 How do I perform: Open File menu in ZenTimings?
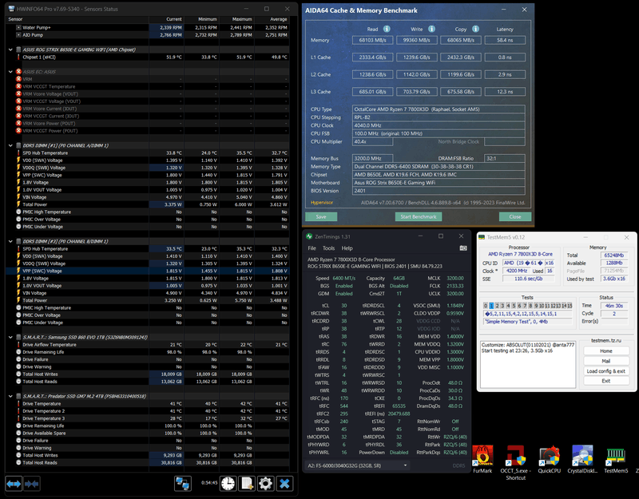tap(312, 248)
